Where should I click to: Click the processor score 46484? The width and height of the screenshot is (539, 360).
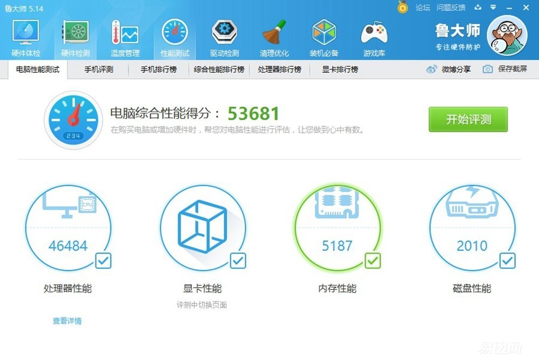pos(68,246)
